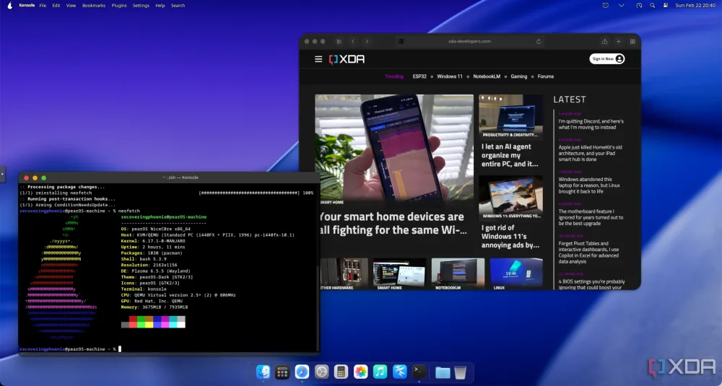The width and height of the screenshot is (722, 386).
Task: Open the Help menu in Konsole
Action: coord(160,6)
